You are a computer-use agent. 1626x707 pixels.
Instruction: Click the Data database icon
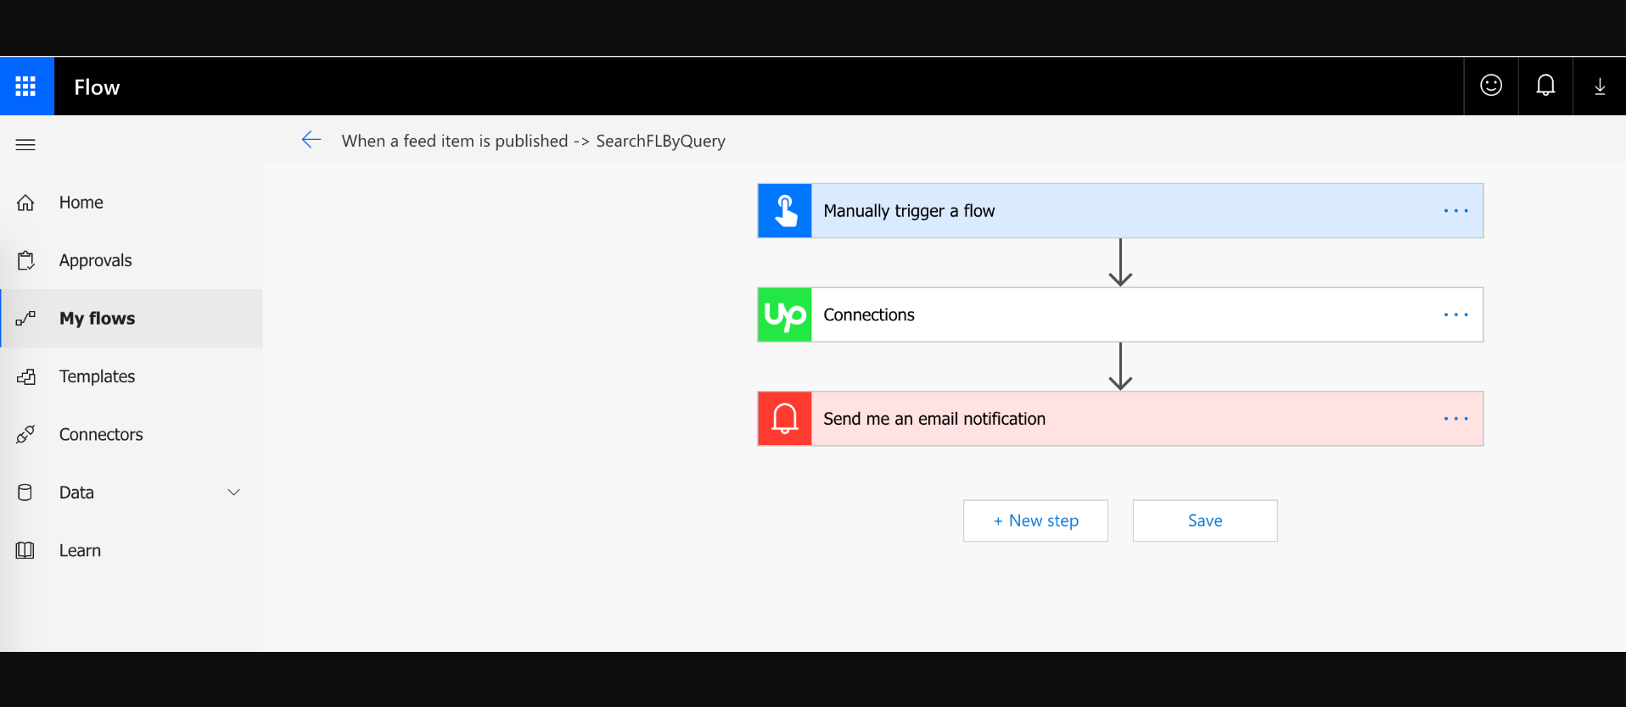point(25,493)
